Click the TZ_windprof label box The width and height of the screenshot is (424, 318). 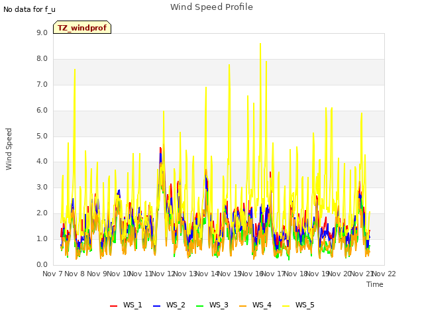82,27
